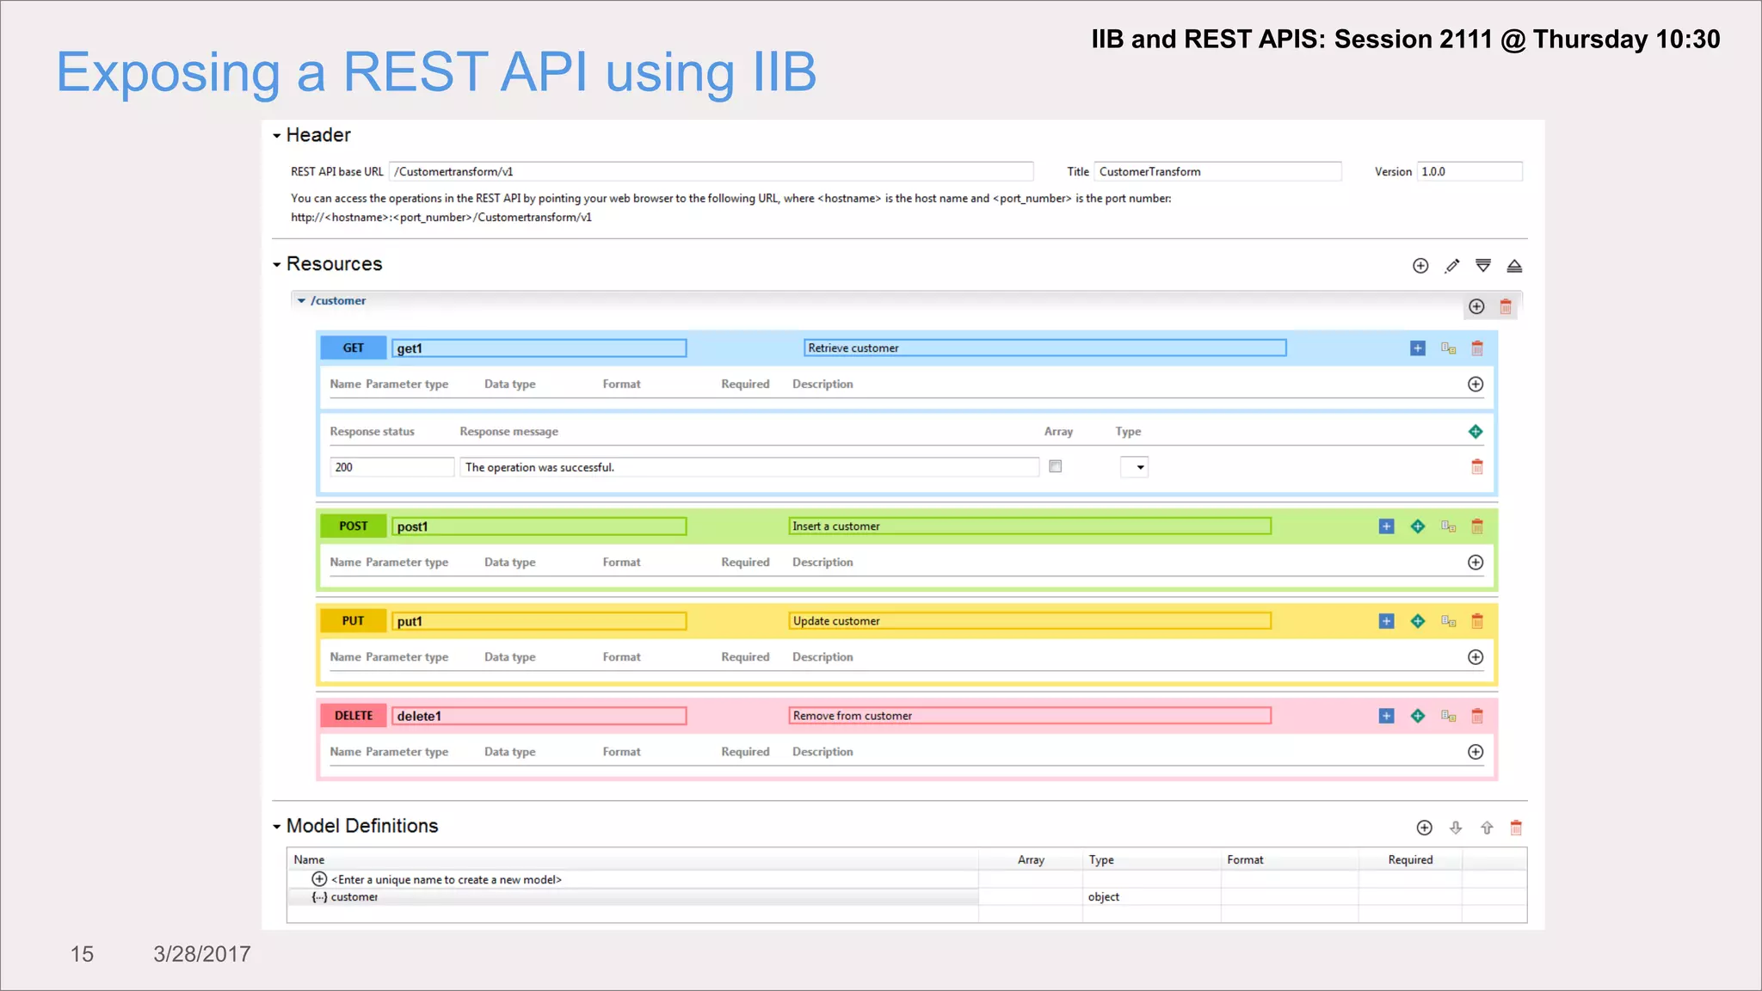1762x991 pixels.
Task: Edit the Update customer description field
Action: [1030, 621]
